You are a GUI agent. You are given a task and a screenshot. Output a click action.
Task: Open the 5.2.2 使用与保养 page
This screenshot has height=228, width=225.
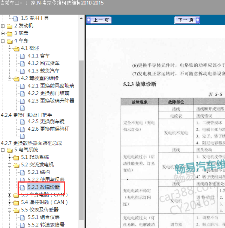pos(46,180)
